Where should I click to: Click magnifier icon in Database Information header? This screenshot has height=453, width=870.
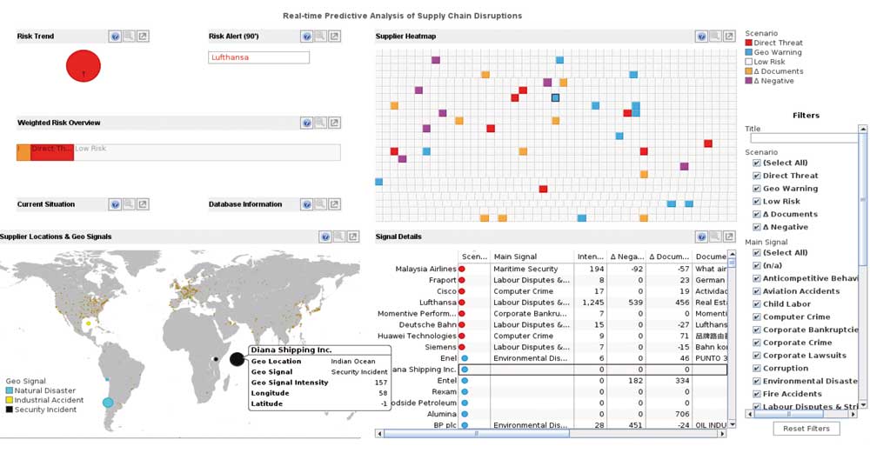(321, 204)
